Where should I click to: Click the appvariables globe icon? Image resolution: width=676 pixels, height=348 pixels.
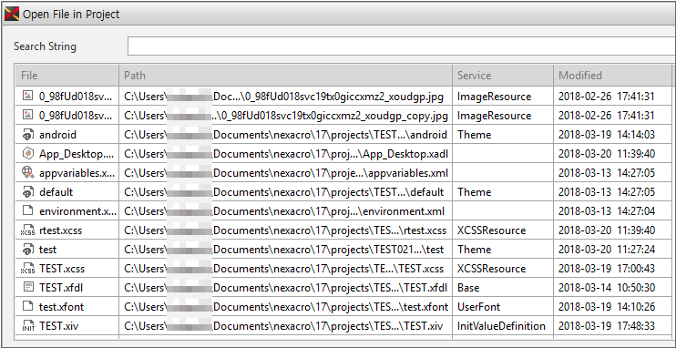[x=27, y=173]
